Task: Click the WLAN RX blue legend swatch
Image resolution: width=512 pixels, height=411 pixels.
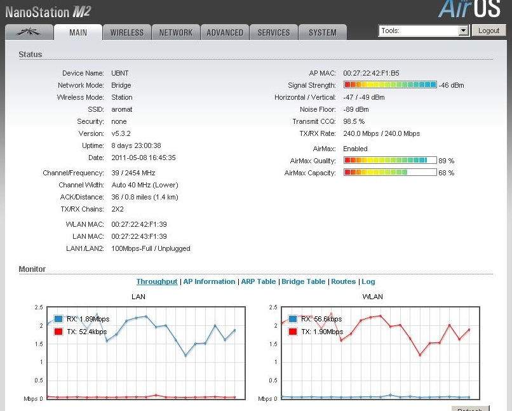Action: pos(293,319)
